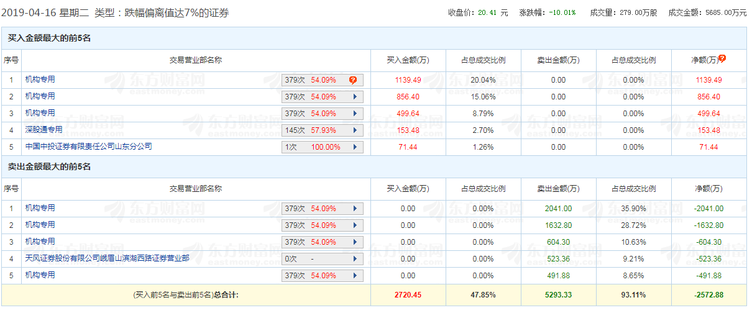Expand the arrow in sell-table row 2 机构专用
Screen dimensions: 752x313
(x=355, y=225)
